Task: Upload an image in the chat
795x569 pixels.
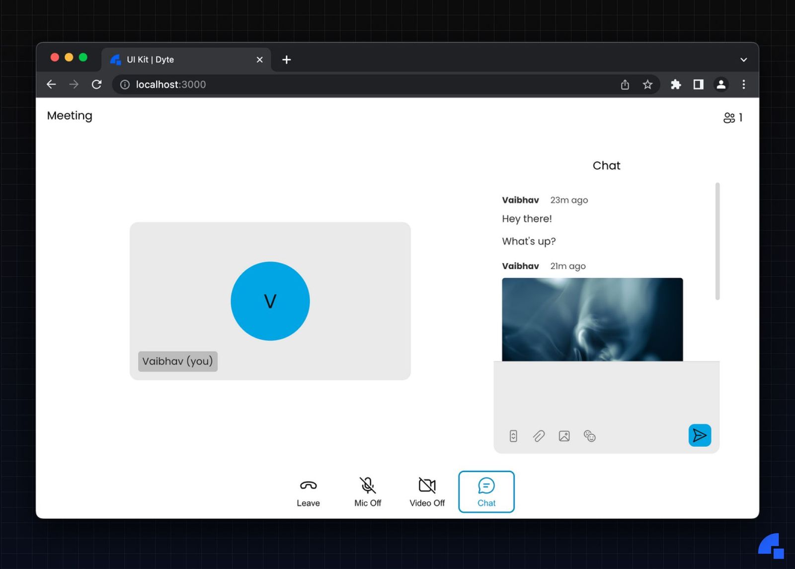Action: pyautogui.click(x=564, y=436)
